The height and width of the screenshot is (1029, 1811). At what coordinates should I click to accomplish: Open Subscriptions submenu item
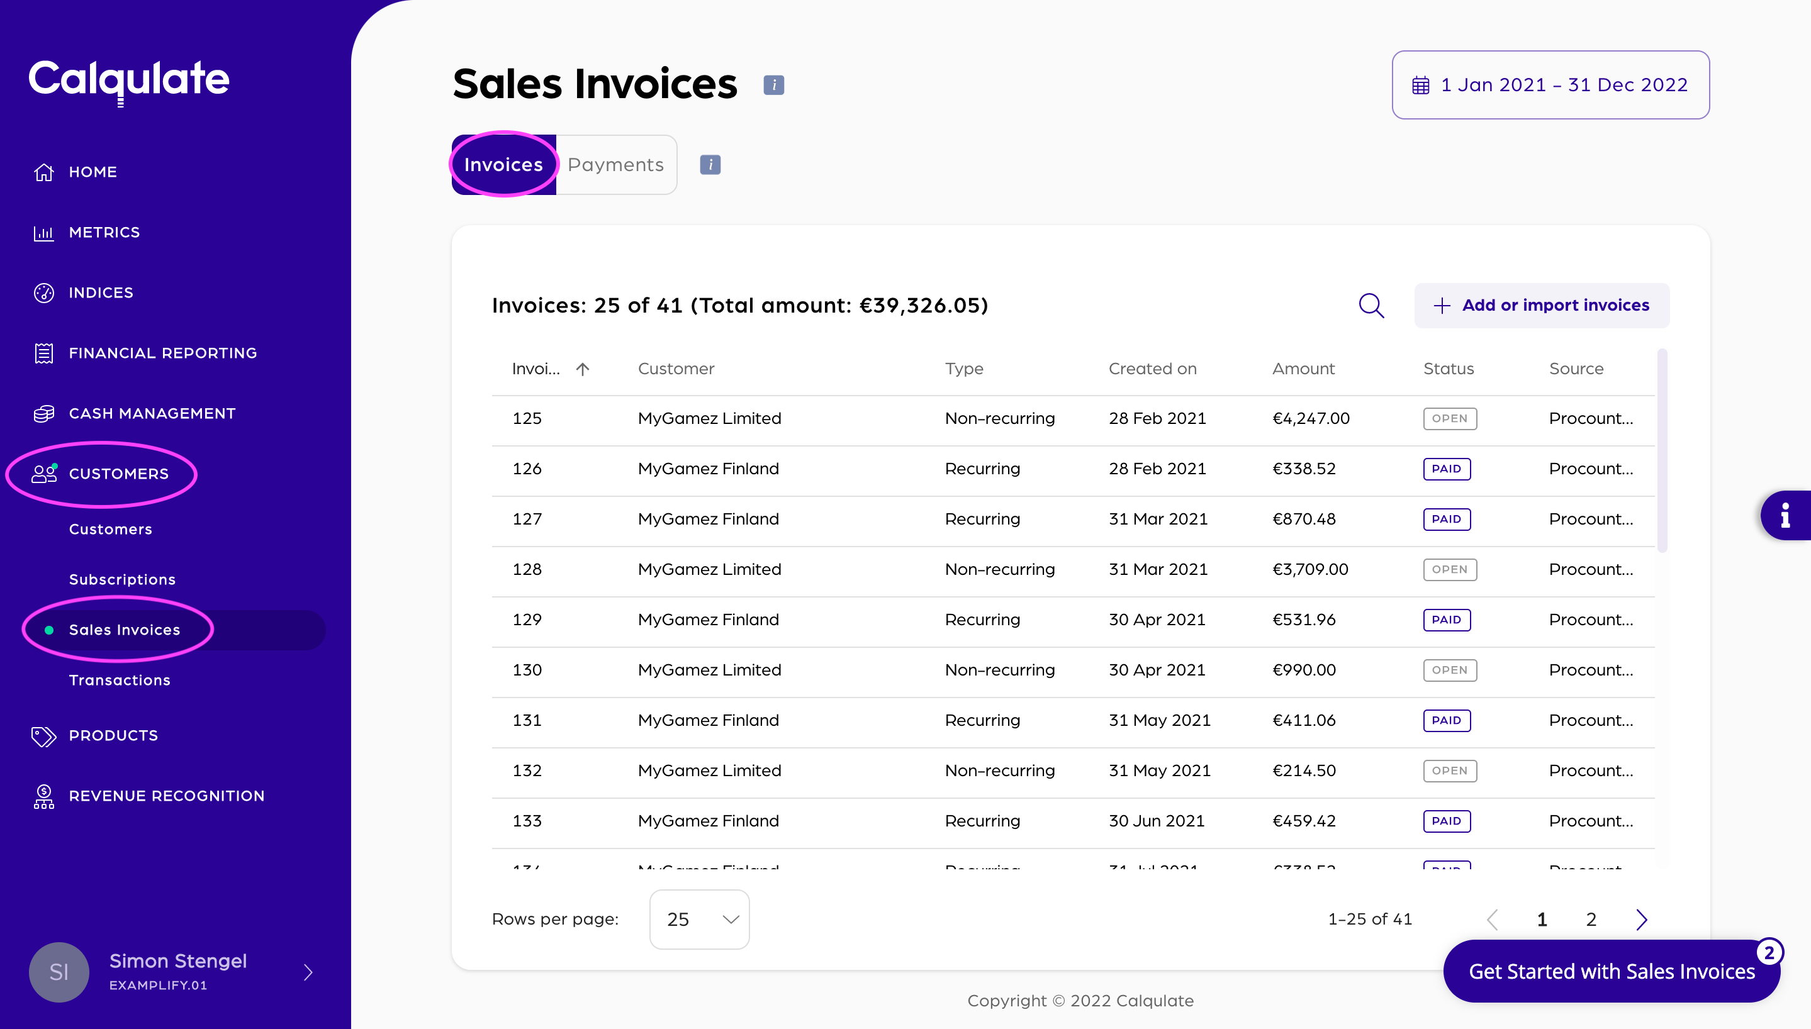pyautogui.click(x=122, y=579)
